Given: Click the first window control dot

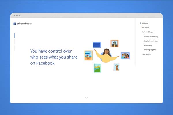Looking at the screenshot, I should click(x=14, y=16).
